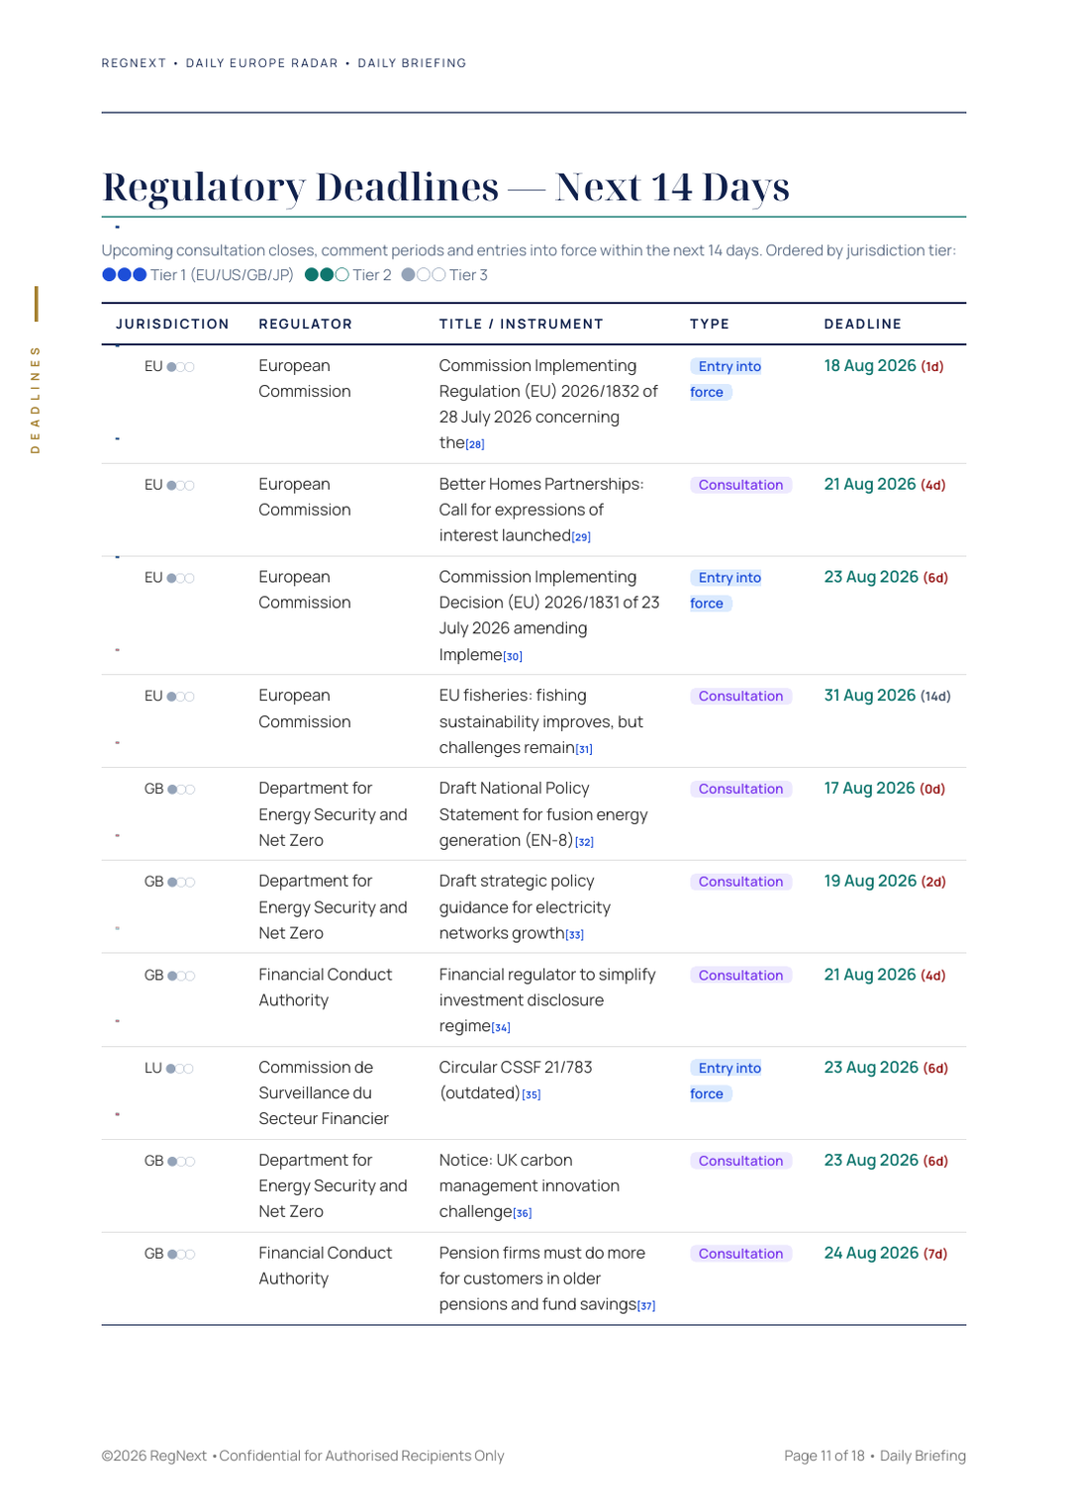Open footnote reference [36]
1069x1512 pixels.
coord(523,1213)
